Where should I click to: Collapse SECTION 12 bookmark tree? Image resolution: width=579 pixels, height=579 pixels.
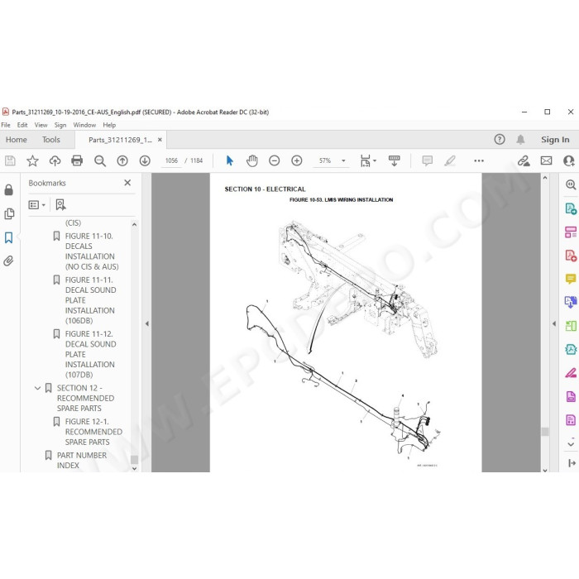coord(37,388)
